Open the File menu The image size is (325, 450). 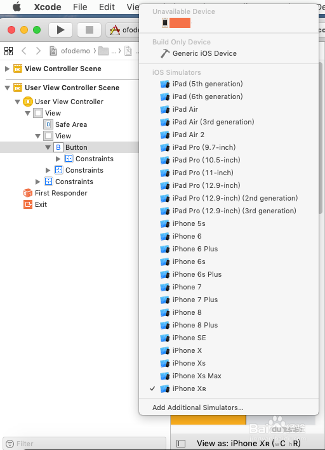coord(80,7)
